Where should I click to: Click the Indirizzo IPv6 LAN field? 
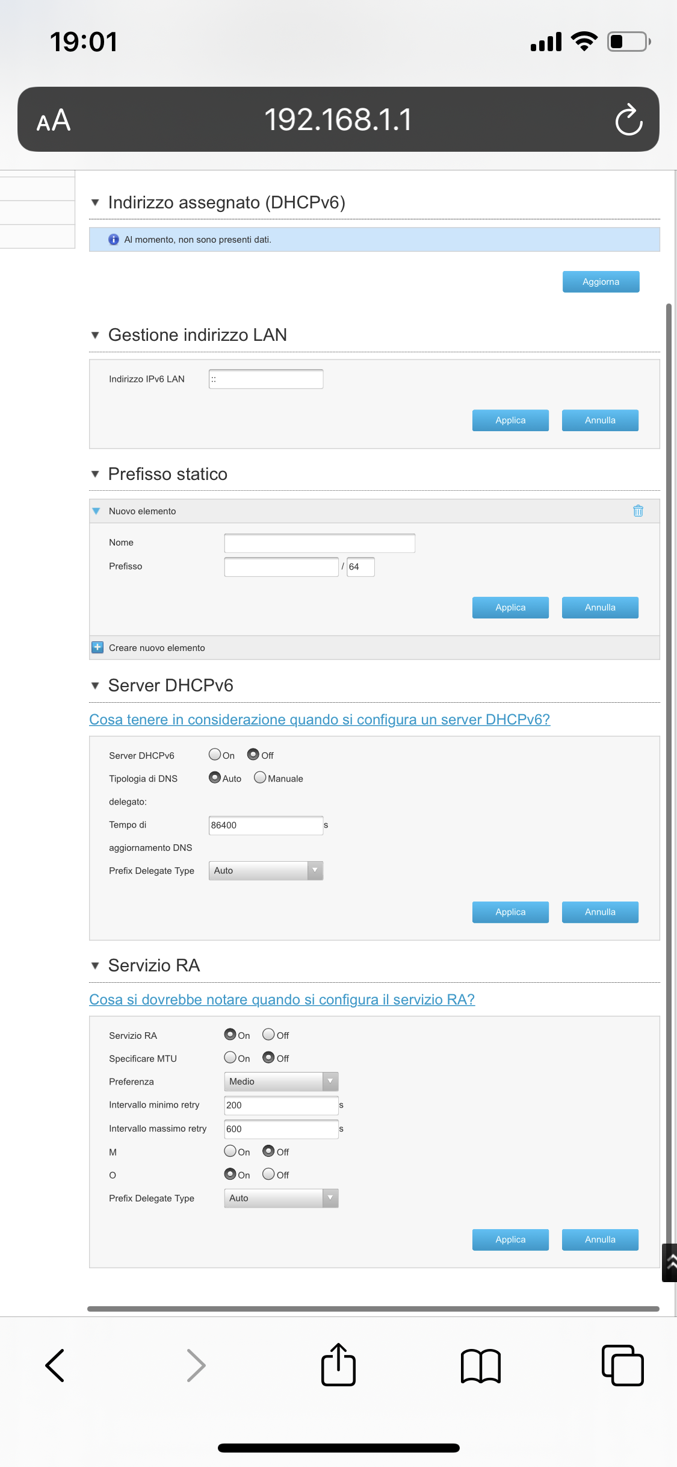pos(265,379)
